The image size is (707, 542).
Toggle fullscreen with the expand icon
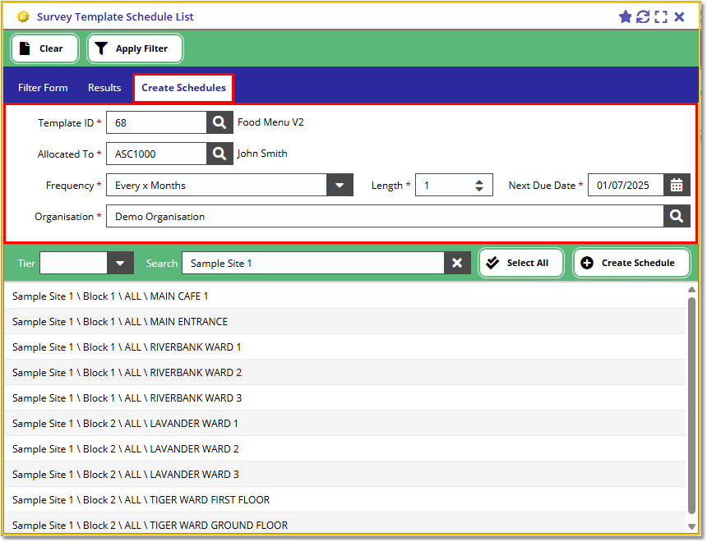point(661,17)
